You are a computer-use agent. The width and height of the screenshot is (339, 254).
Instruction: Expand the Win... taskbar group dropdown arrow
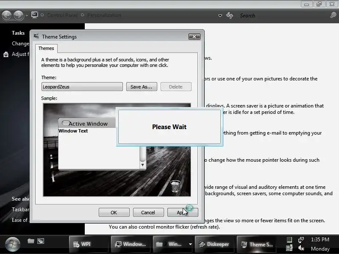[x=190, y=244]
